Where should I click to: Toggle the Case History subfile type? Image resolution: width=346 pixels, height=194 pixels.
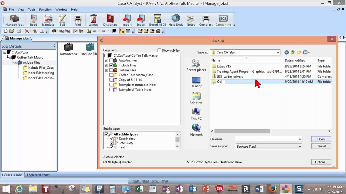pos(112,138)
